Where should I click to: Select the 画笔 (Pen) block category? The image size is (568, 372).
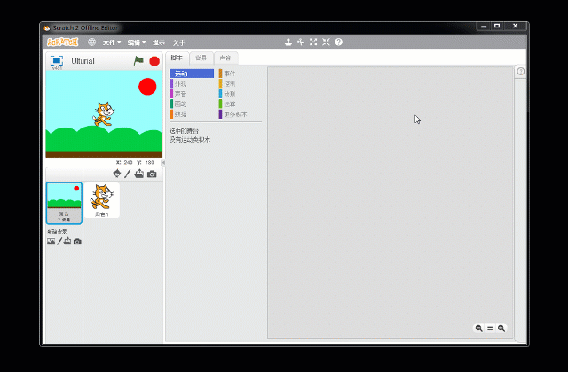pos(192,104)
